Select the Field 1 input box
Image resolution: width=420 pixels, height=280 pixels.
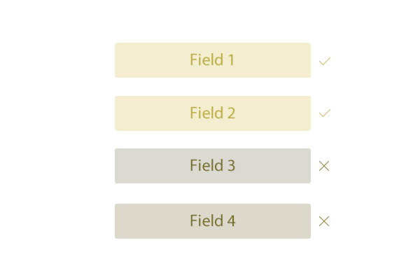pyautogui.click(x=213, y=60)
